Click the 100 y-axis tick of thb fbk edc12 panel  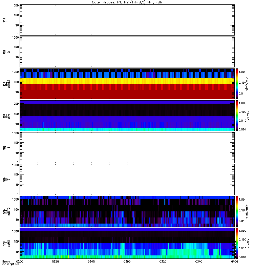coord(16,82)
